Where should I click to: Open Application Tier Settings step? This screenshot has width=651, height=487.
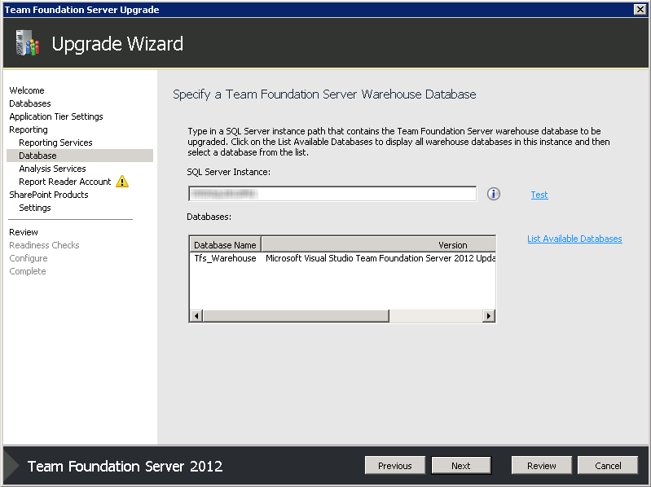tap(56, 116)
